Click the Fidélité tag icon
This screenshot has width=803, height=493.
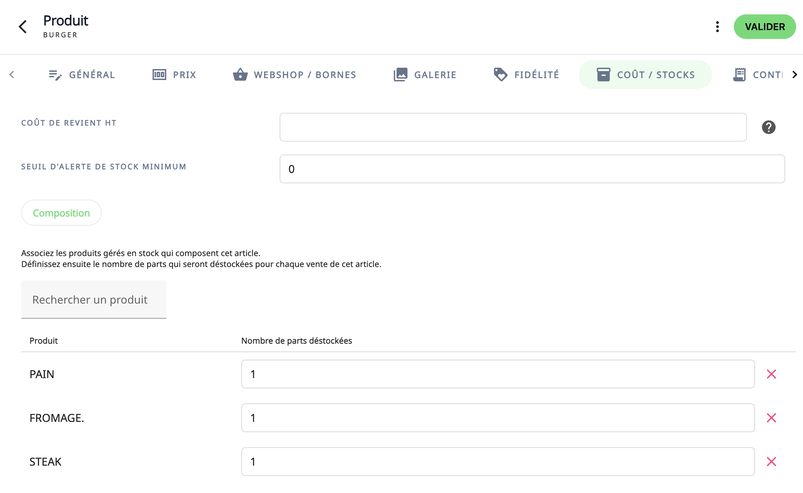pos(500,75)
